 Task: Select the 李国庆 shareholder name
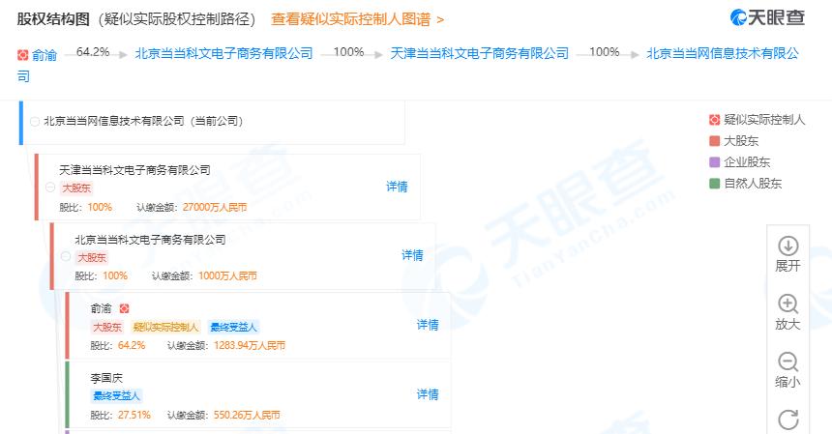click(106, 378)
